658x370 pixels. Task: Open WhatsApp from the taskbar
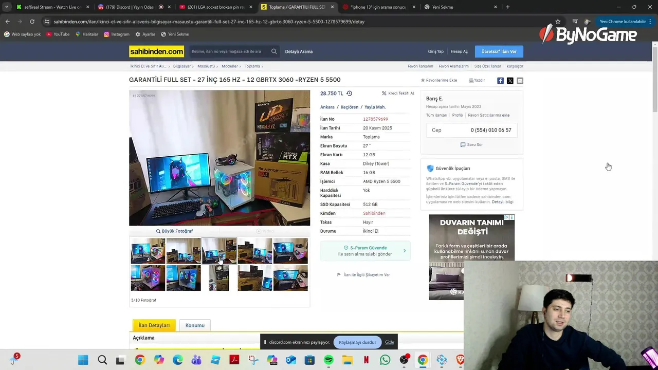coord(385,360)
